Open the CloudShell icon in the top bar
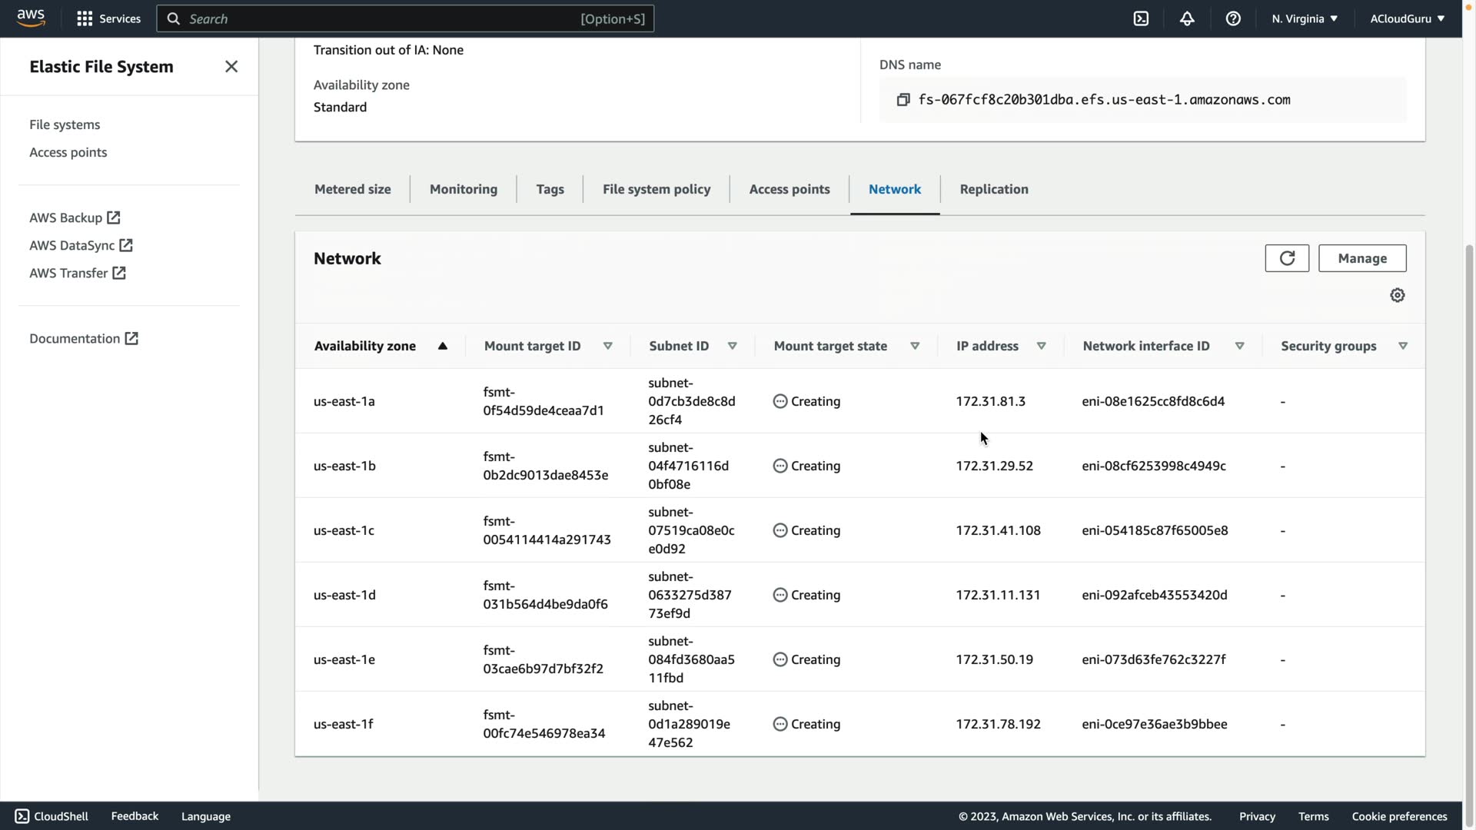Viewport: 1476px width, 830px height. pos(1141,18)
